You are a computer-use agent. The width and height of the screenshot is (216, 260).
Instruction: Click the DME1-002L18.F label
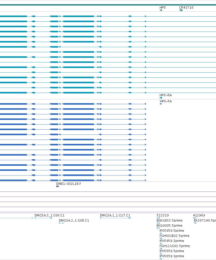(x=69, y=184)
